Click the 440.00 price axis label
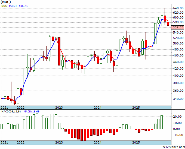This screenshot has width=185, height=149. 178,62
